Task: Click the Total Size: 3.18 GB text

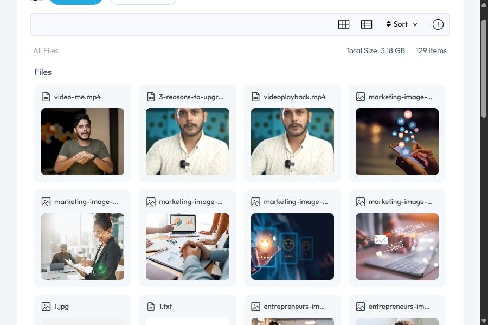Action: tap(375, 51)
